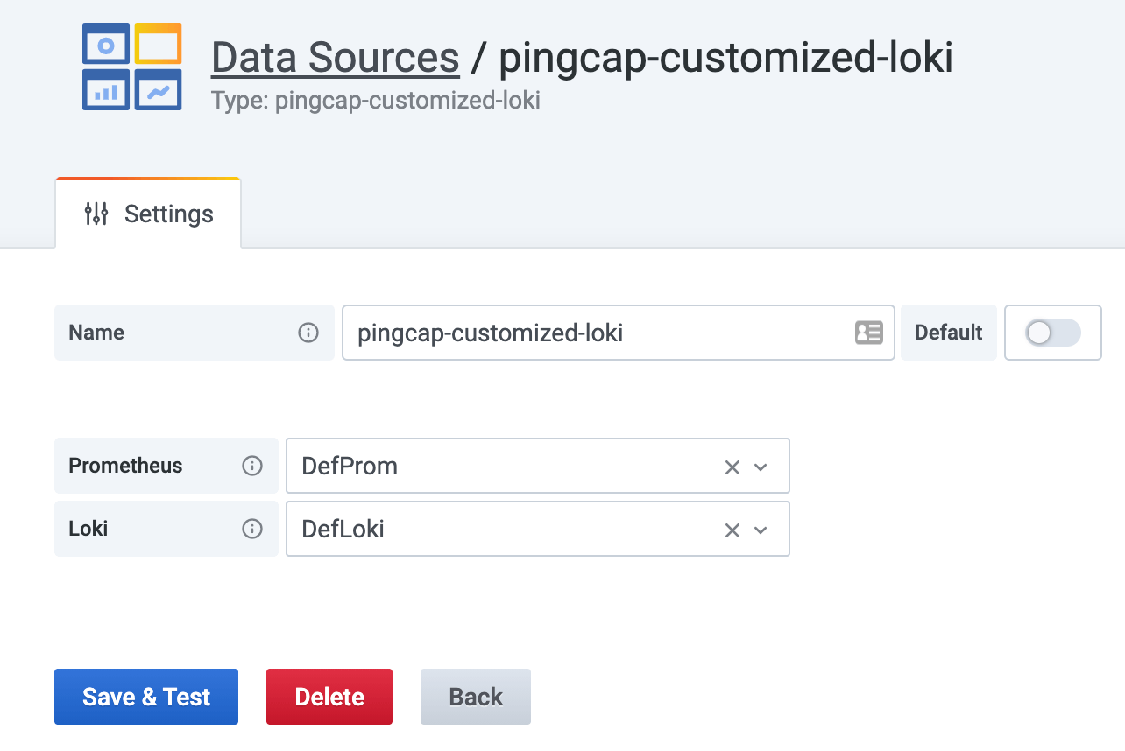
Task: Click the red Delete button
Action: pyautogui.click(x=329, y=697)
